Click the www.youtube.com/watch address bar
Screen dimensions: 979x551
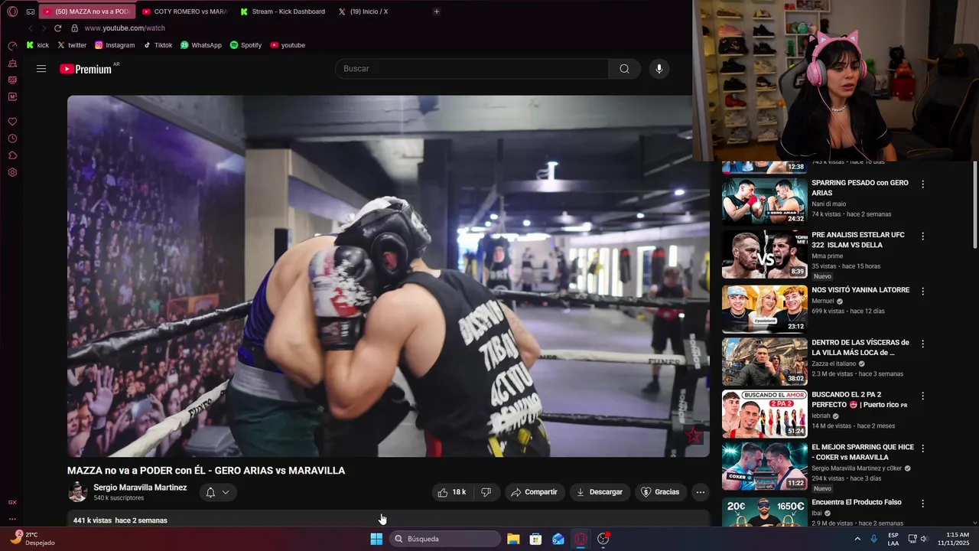click(x=125, y=28)
